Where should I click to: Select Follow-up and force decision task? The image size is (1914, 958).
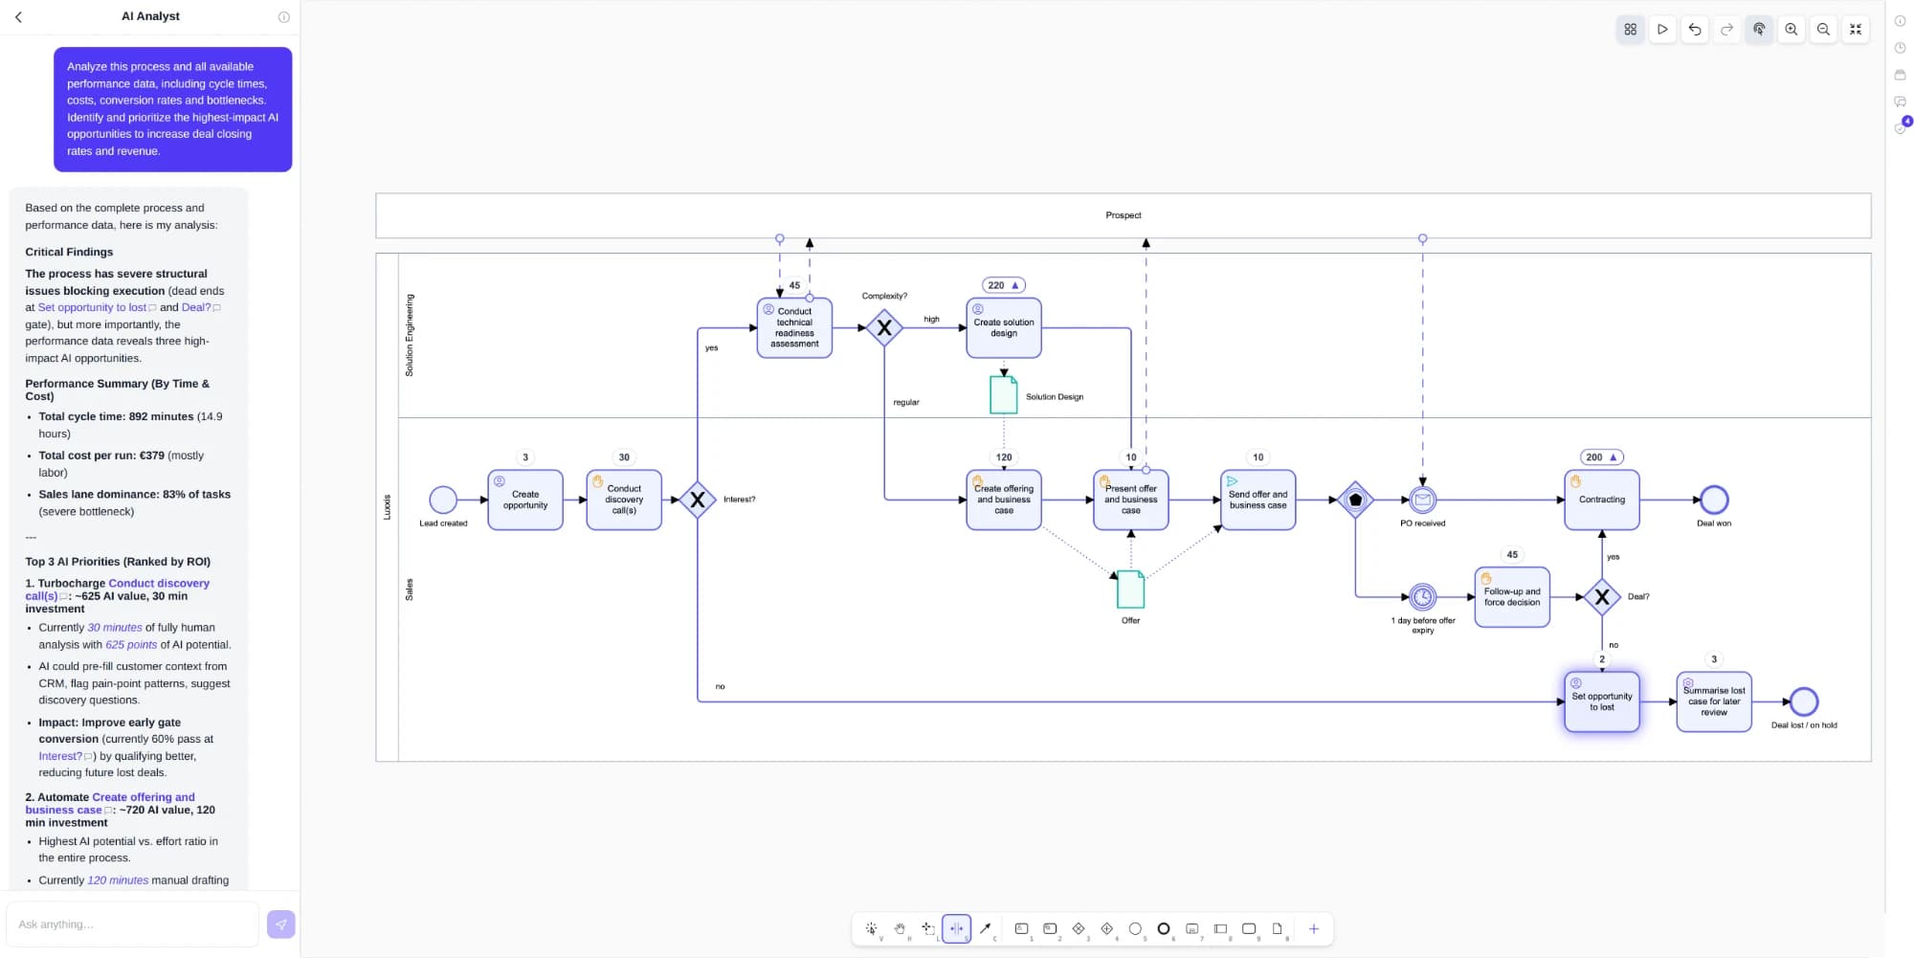(1512, 597)
